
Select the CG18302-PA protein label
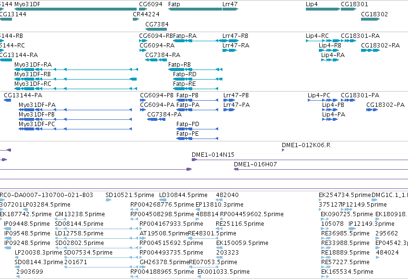pos(385,105)
